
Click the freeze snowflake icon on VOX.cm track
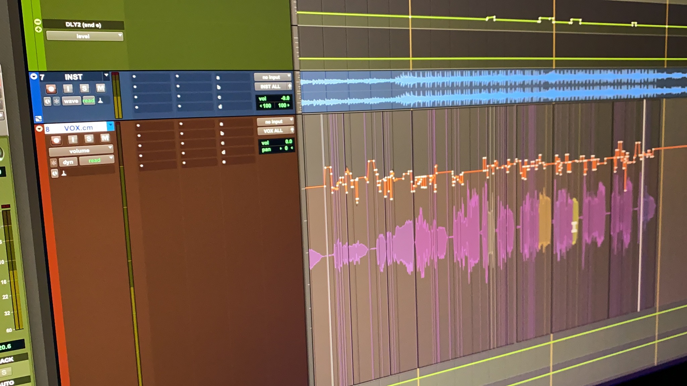click(x=54, y=163)
